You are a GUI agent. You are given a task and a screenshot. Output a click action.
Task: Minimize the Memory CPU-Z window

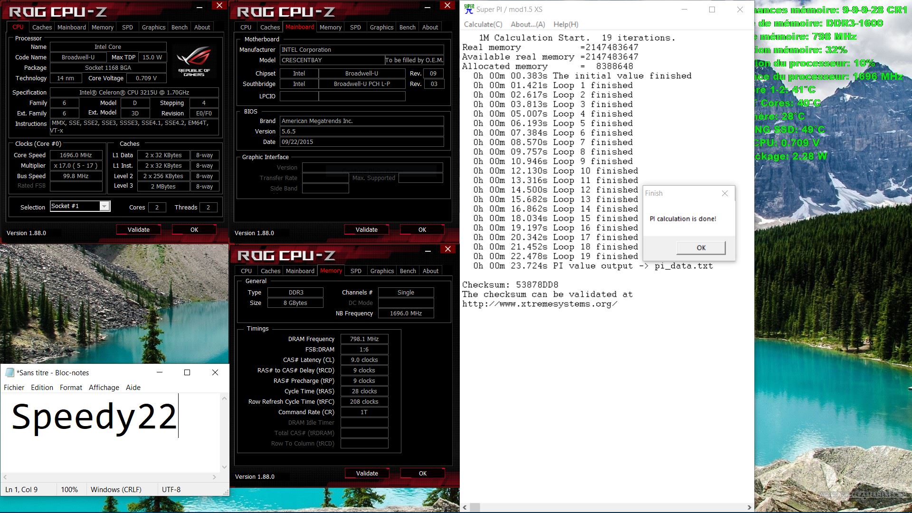pyautogui.click(x=428, y=250)
